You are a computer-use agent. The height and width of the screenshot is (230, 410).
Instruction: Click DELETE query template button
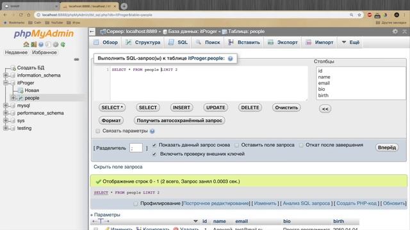pyautogui.click(x=250, y=107)
